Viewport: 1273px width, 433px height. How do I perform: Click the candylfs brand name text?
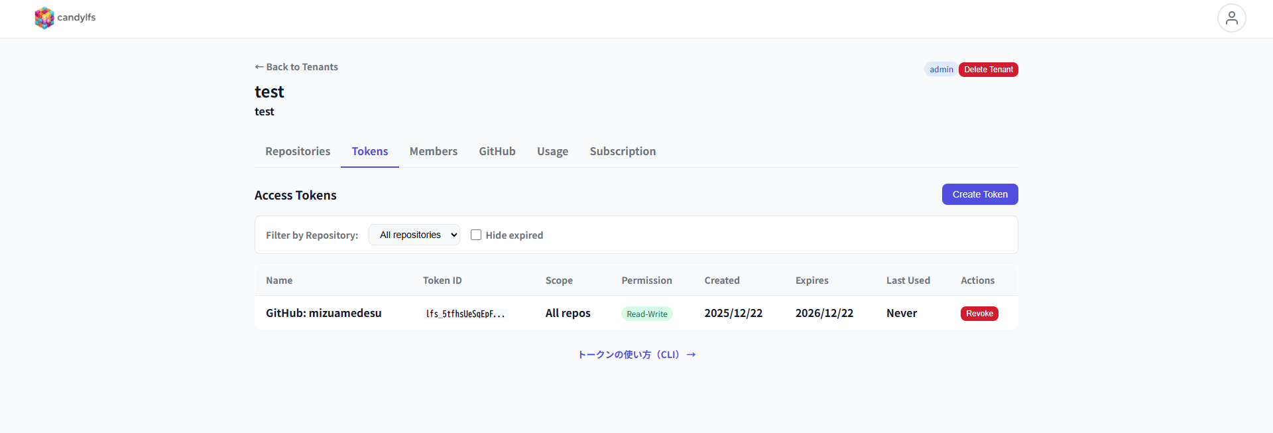[x=76, y=17]
